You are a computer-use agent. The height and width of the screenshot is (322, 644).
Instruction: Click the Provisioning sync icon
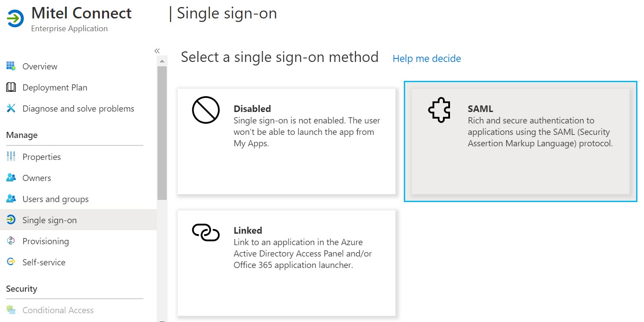(11, 241)
